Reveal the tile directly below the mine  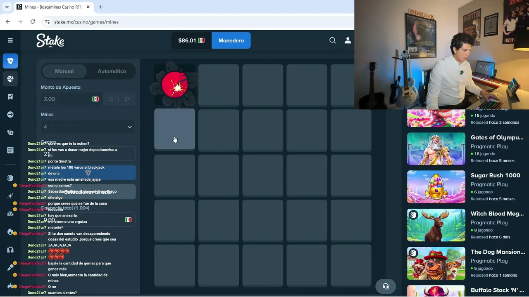point(174,129)
